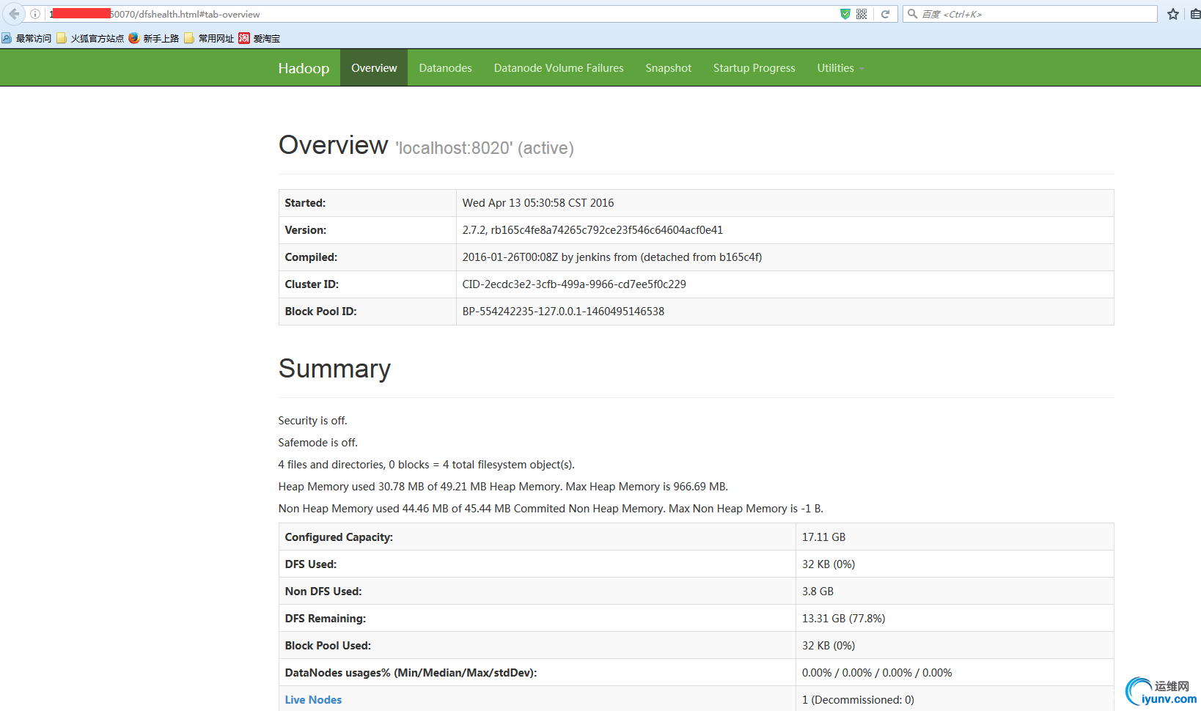Click the Hadoop brand link
The image size is (1201, 711).
click(304, 68)
